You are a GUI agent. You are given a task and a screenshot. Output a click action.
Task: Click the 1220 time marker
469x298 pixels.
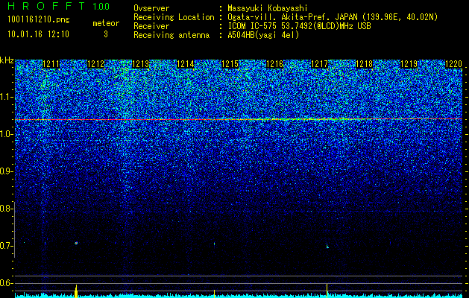tap(454, 64)
